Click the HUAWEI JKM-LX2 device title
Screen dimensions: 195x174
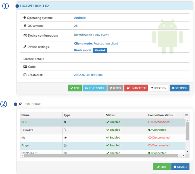(34, 6)
